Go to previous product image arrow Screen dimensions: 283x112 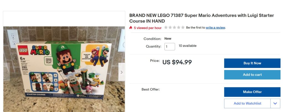pos(6,72)
